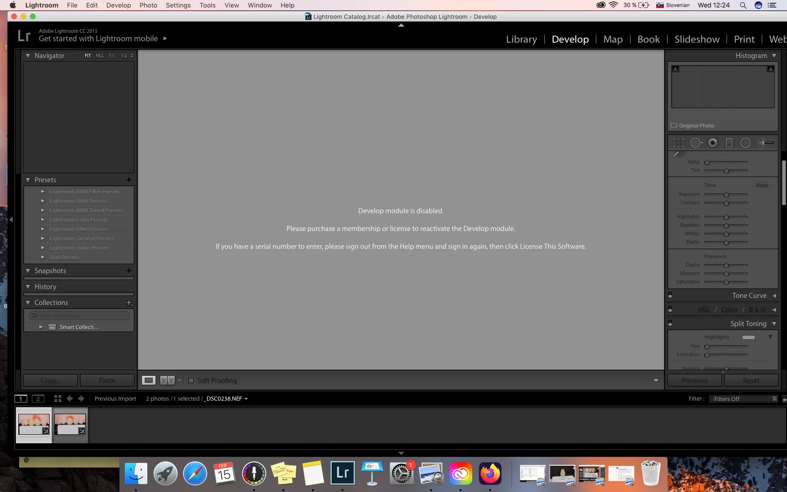Collapse the Histogram panel

(x=774, y=56)
